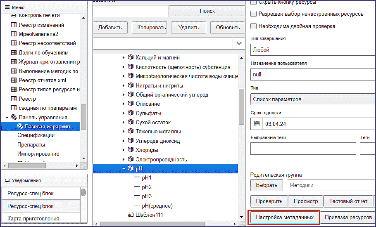Open the calendar icon for Срок годности
The width and height of the screenshot is (376, 227).
click(x=257, y=124)
